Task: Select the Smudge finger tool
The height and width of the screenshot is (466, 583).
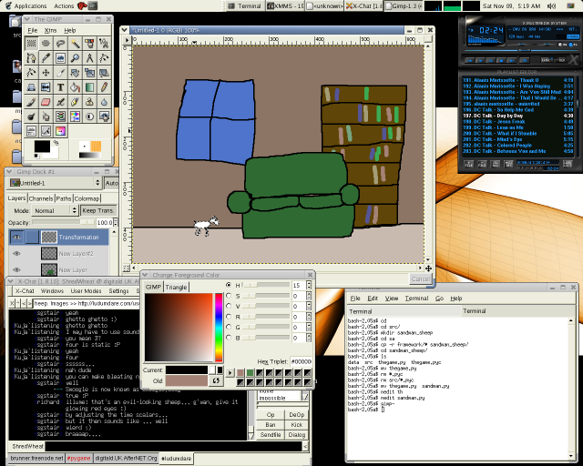Action: click(46, 116)
